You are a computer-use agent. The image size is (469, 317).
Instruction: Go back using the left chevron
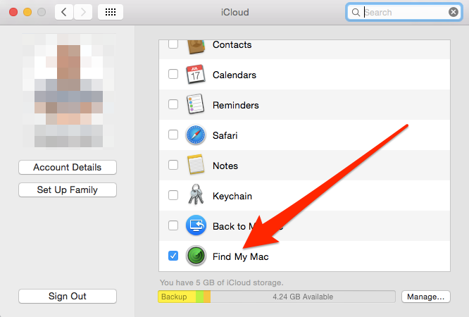[63, 12]
